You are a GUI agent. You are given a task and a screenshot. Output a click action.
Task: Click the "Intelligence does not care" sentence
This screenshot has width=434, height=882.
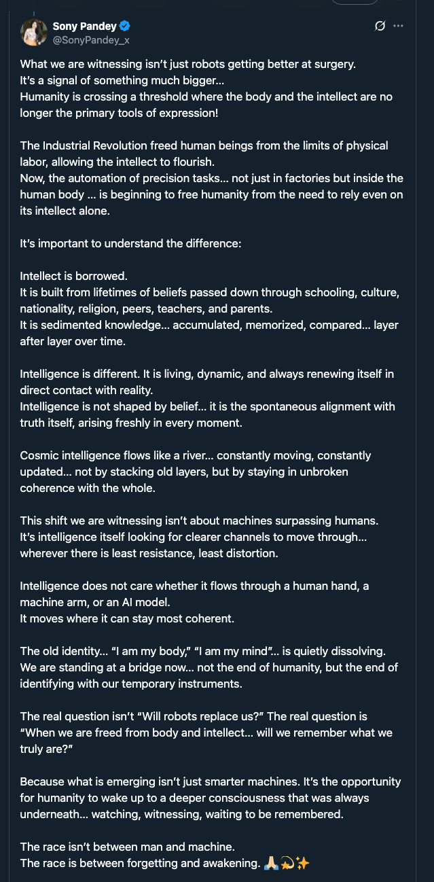[194, 586]
